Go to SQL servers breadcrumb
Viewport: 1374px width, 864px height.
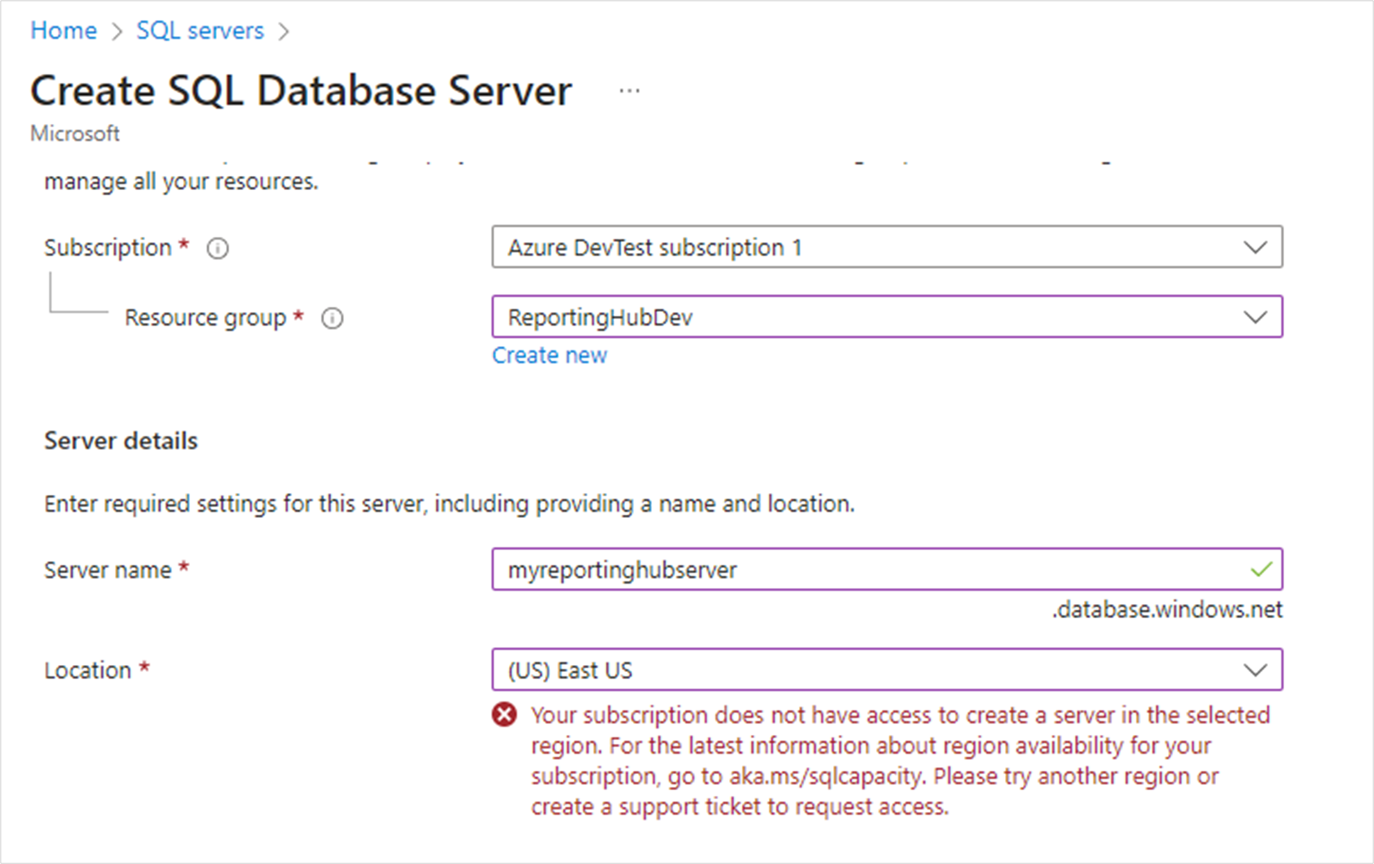click(x=200, y=31)
